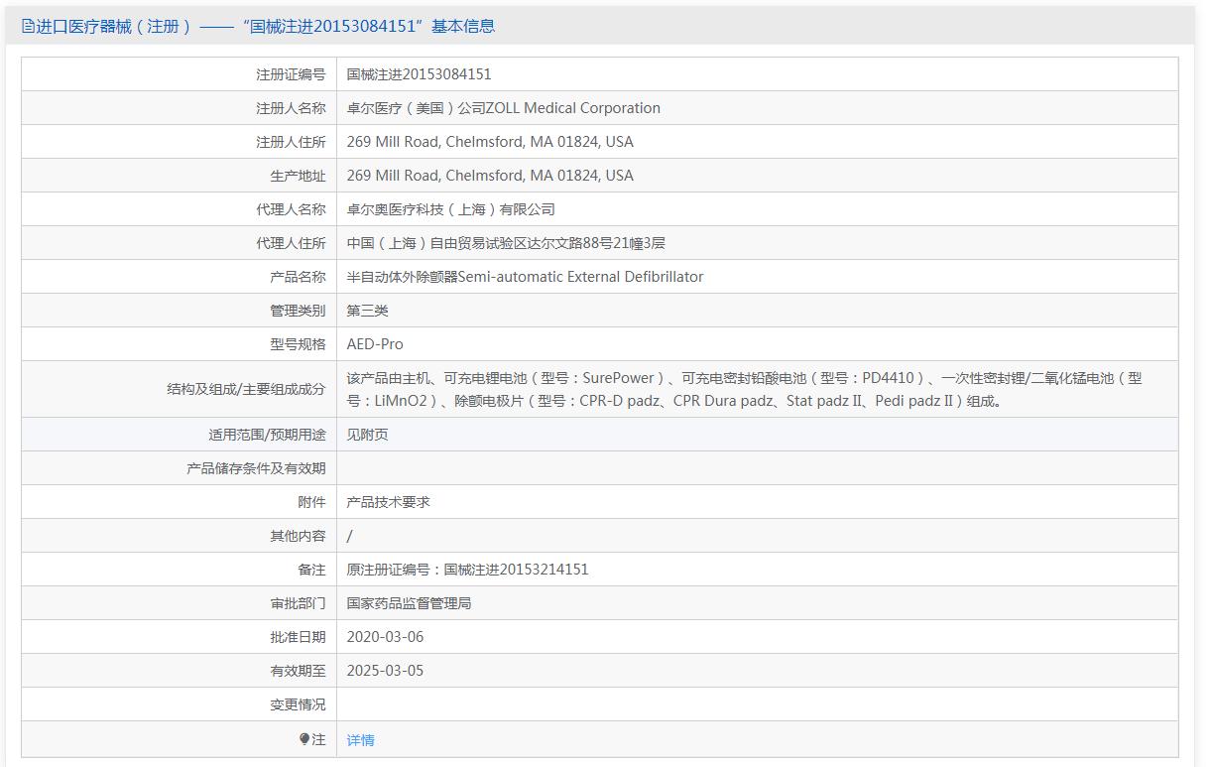
Task: Click the 注册人住所 label
Action: point(291,142)
